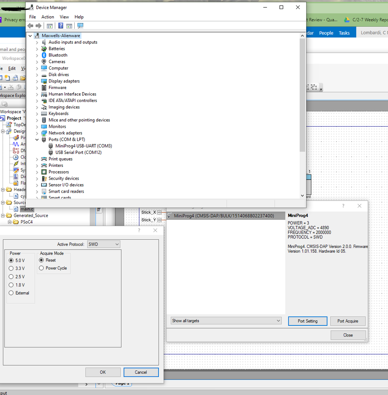Click the show properties toolbar icon
Image resolution: width=388 pixels, height=395 pixels.
[x=69, y=26]
